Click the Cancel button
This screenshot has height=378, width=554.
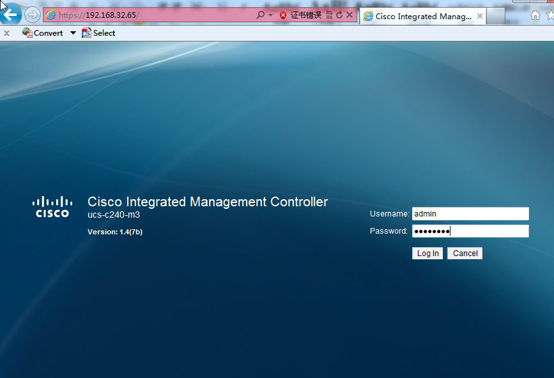tap(465, 253)
